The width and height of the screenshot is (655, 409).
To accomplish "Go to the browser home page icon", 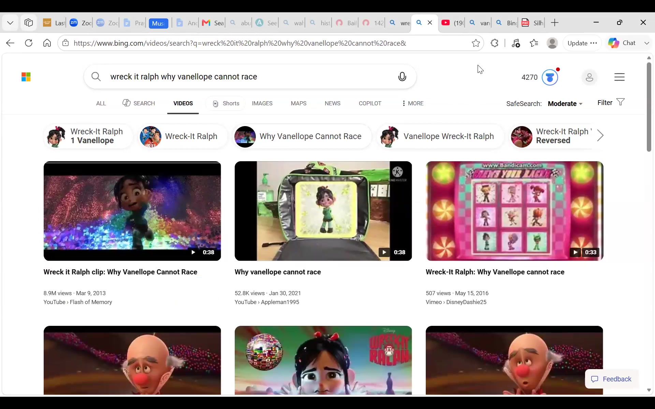I will click(47, 43).
